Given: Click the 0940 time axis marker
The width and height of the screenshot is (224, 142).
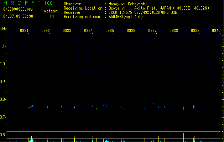Looking at the screenshot, I should pyautogui.click(x=216, y=31).
